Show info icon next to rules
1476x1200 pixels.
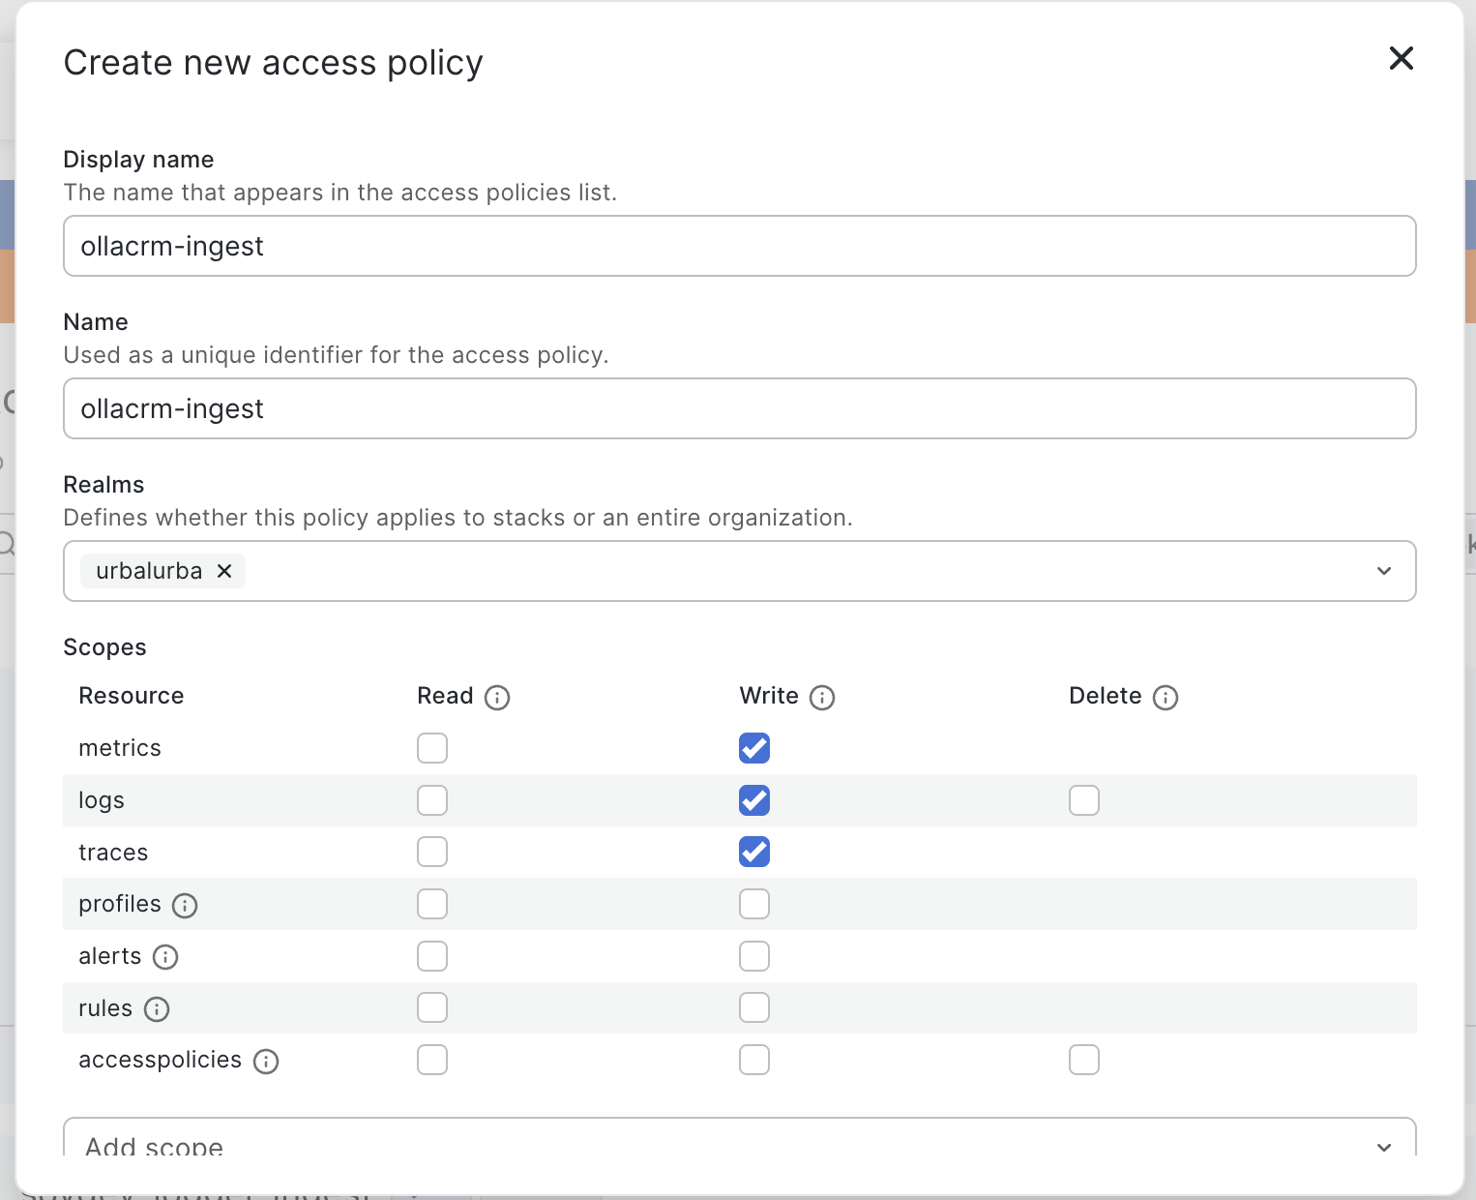[157, 1009]
